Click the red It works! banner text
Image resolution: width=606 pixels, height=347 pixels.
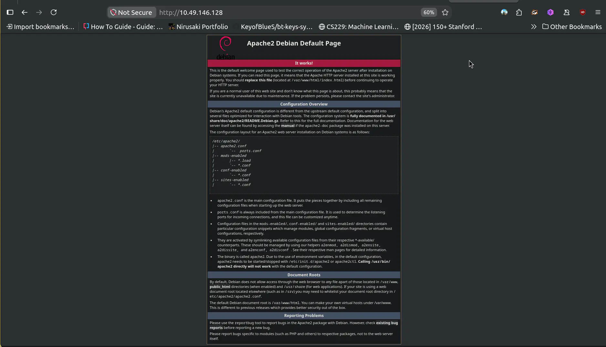304,63
